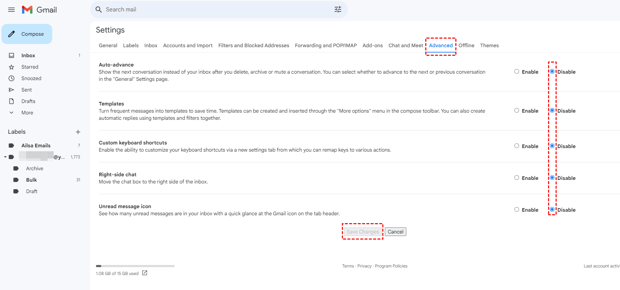The height and width of the screenshot is (290, 620).
Task: Click the storage usage progress bar
Action: point(135,266)
